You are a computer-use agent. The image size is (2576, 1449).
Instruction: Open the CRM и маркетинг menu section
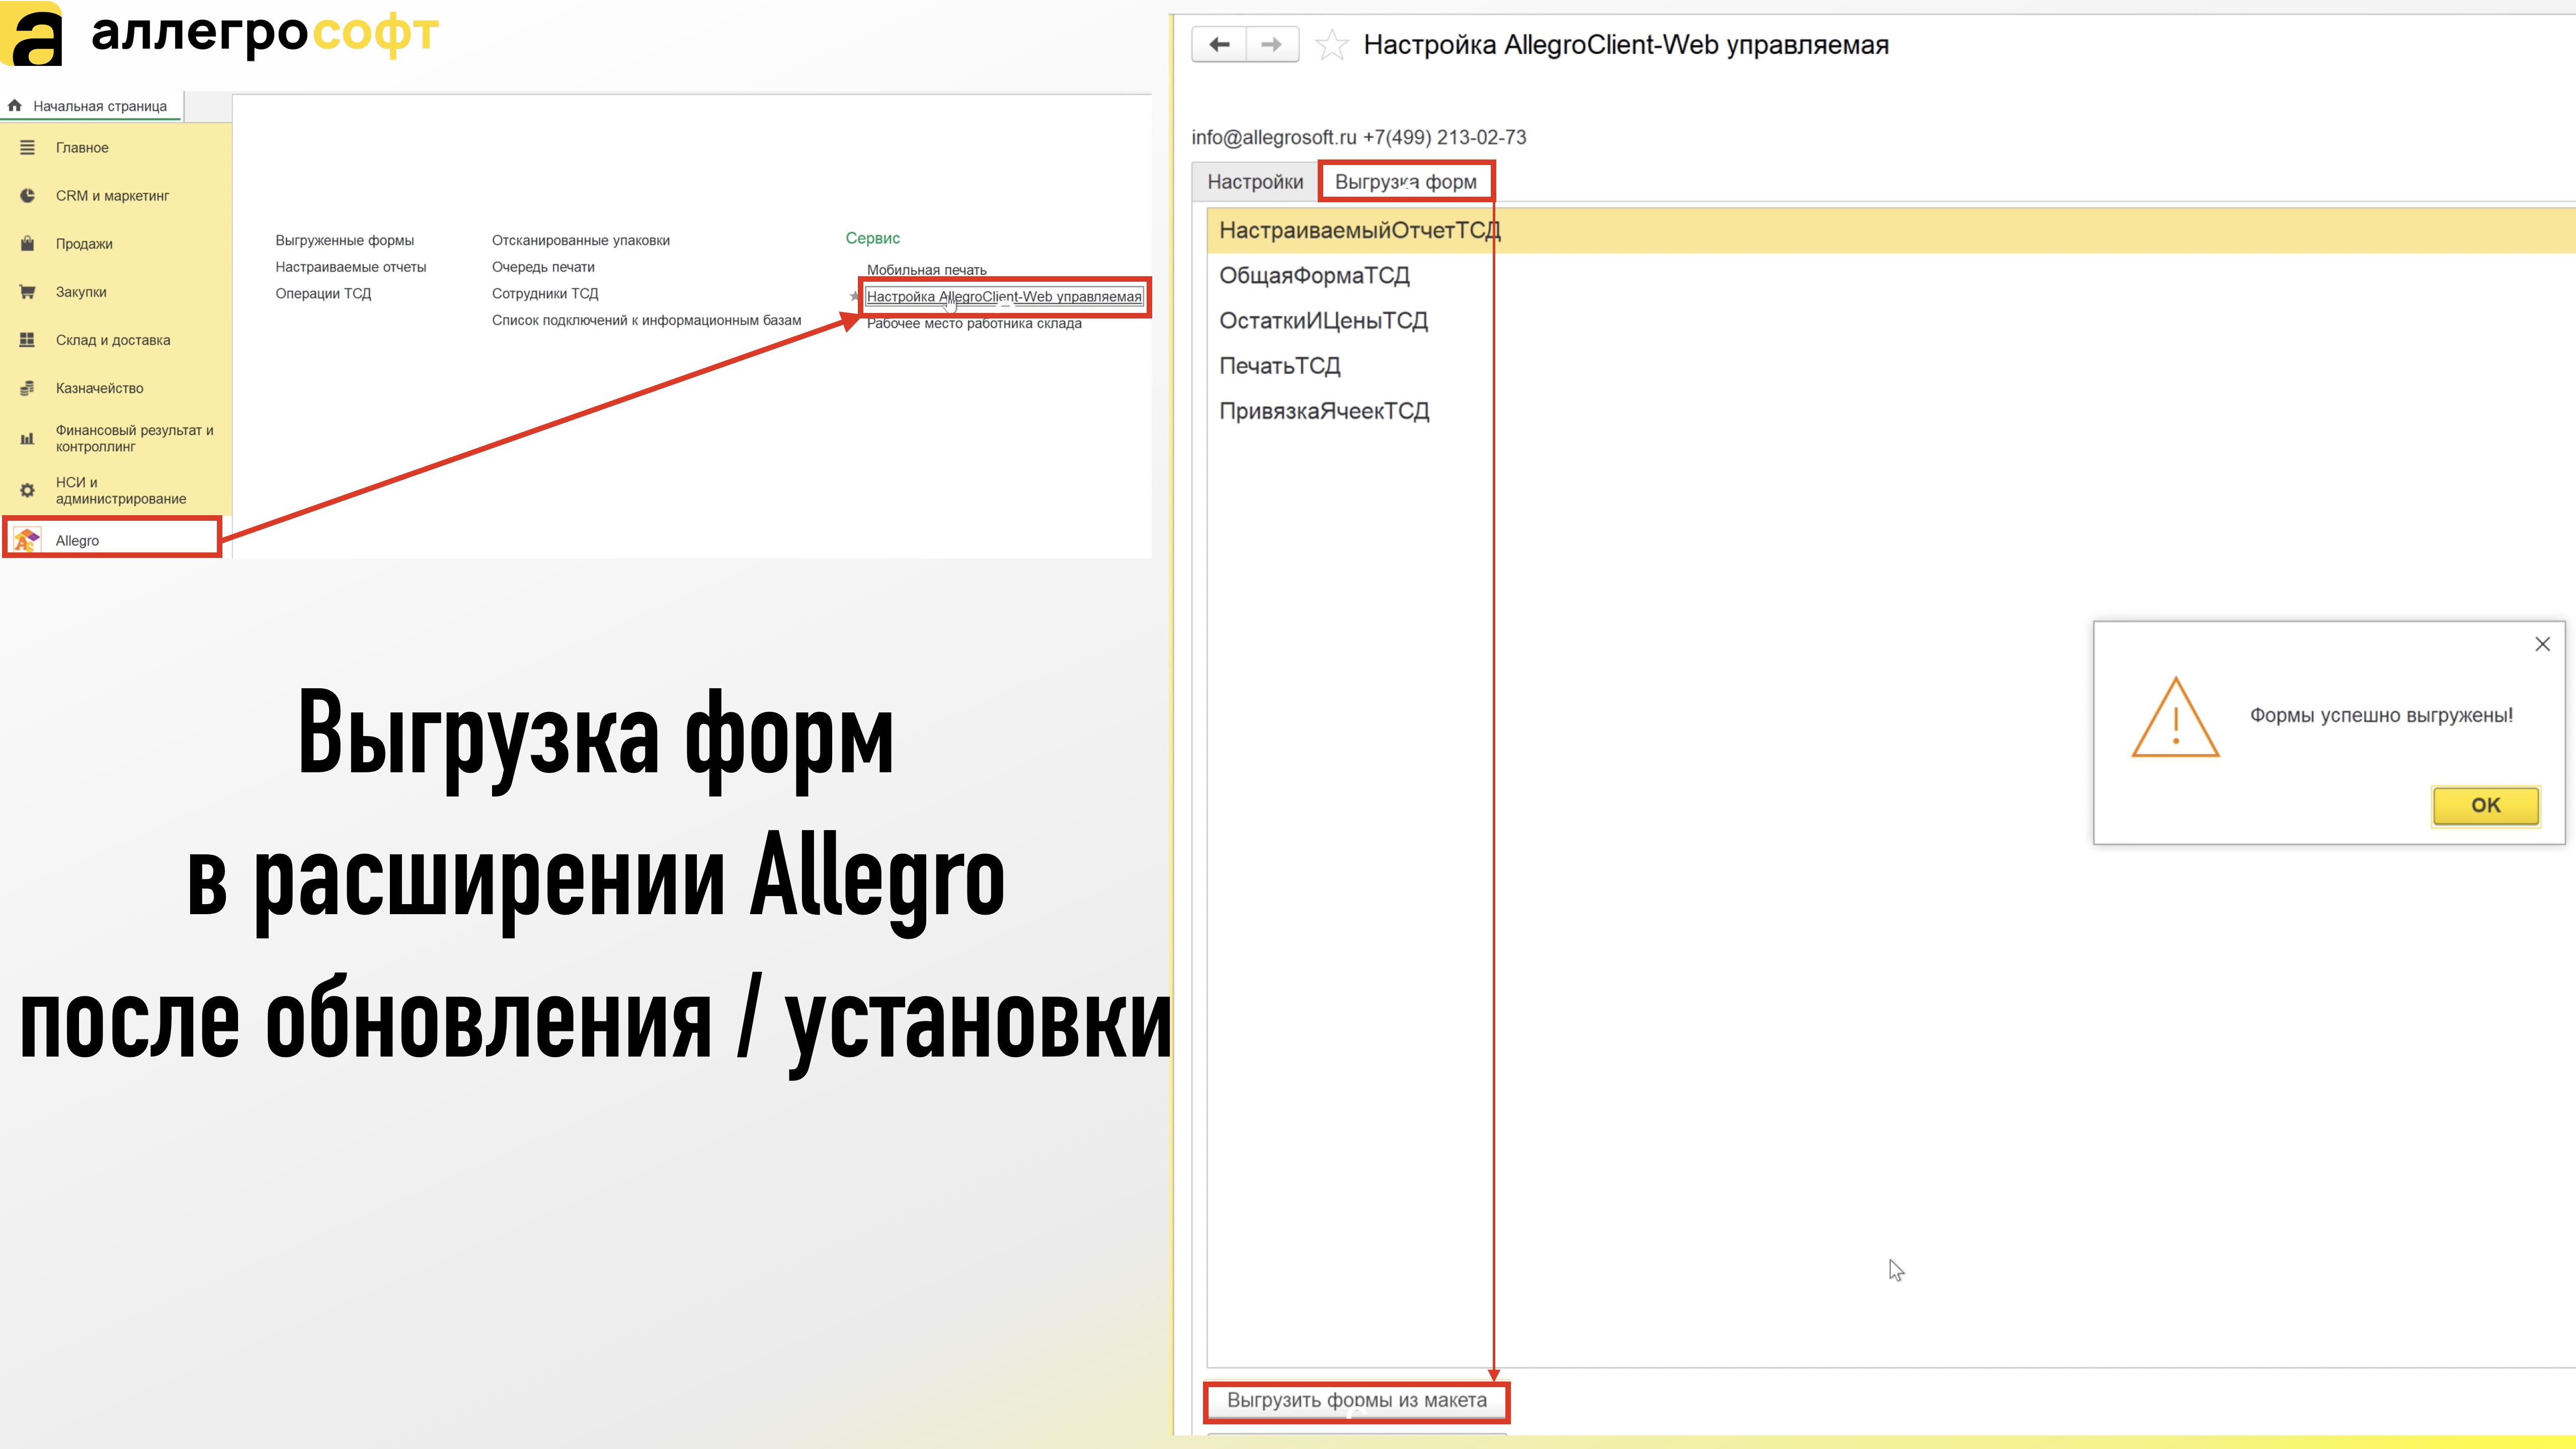113,196
